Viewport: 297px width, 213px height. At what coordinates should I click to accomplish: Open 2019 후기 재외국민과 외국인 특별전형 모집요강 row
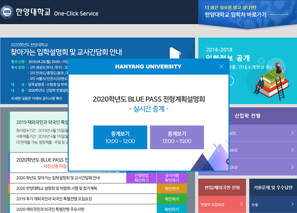point(54,199)
